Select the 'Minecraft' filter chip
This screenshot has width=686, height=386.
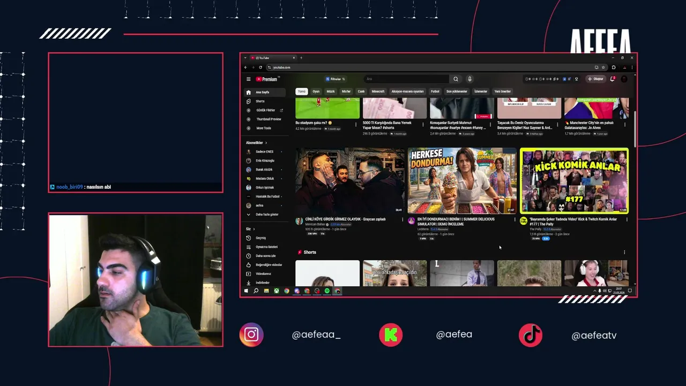378,92
